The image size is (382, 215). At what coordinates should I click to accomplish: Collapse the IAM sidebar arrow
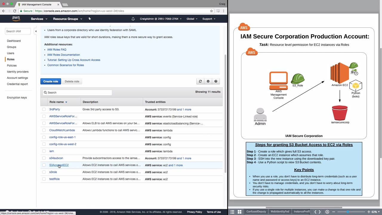point(36,31)
